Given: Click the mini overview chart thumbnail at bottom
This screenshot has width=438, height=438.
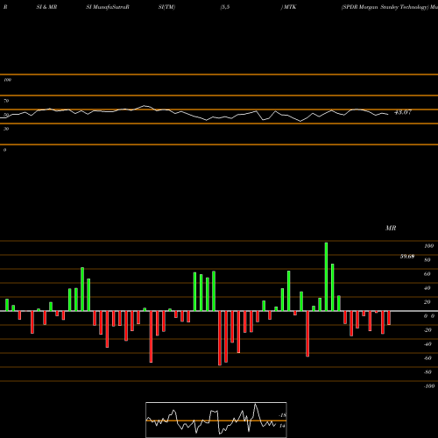Looking at the screenshot, I should (216, 420).
